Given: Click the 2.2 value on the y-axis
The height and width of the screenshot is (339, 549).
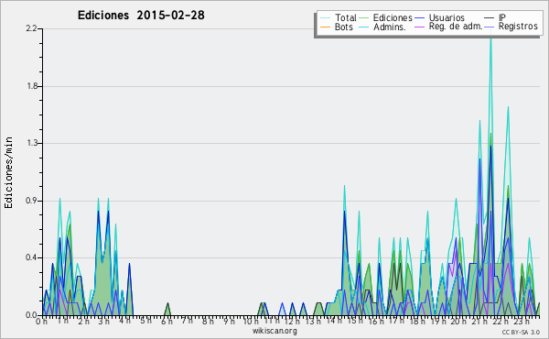Looking at the screenshot, I should (31, 28).
